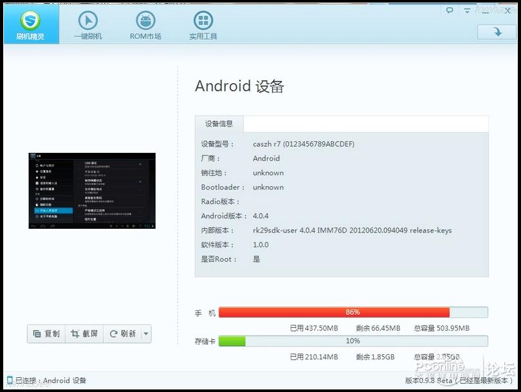Click the feedback speech bubble icon
The height and width of the screenshot is (392, 521).
pyautogui.click(x=450, y=10)
